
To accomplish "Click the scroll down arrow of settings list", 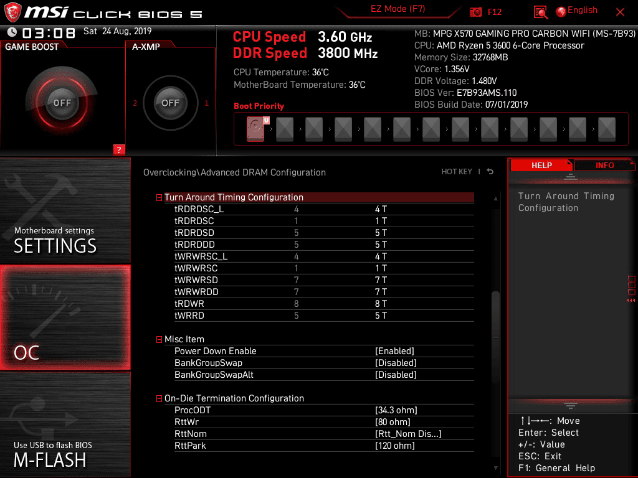I will [495, 468].
